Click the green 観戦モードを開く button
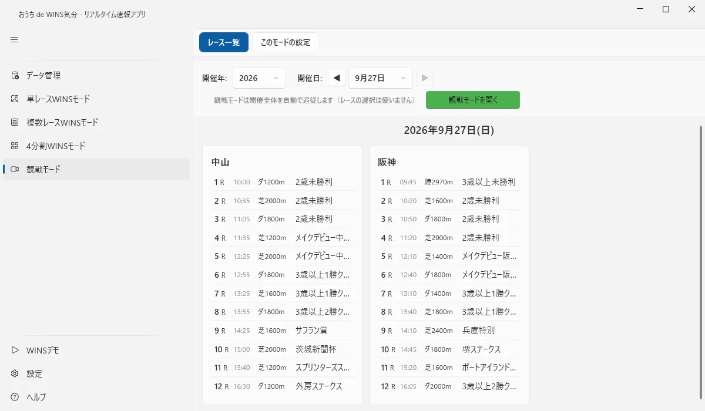Screen dimensions: 705x411 pyautogui.click(x=473, y=100)
